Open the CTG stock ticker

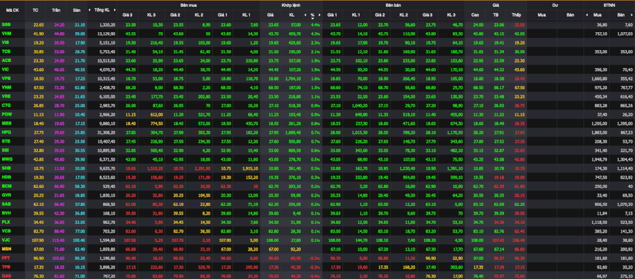point(6,105)
